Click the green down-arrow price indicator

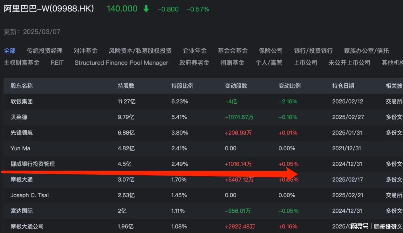(146, 9)
